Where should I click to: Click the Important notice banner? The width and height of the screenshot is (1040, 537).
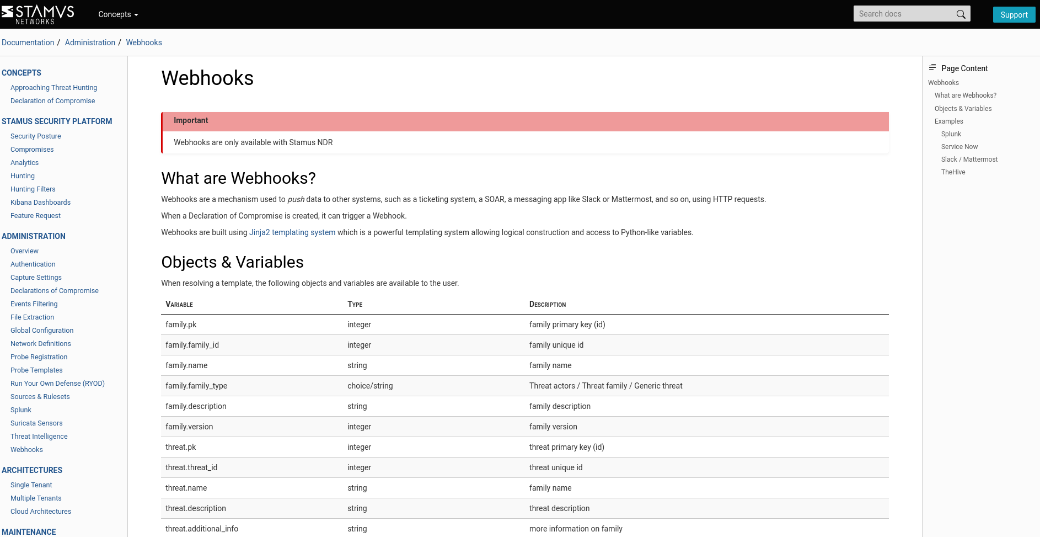click(x=525, y=121)
